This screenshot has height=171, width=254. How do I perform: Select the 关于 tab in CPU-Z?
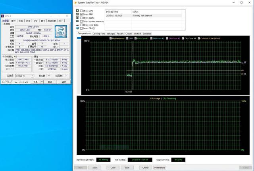tap(61, 21)
